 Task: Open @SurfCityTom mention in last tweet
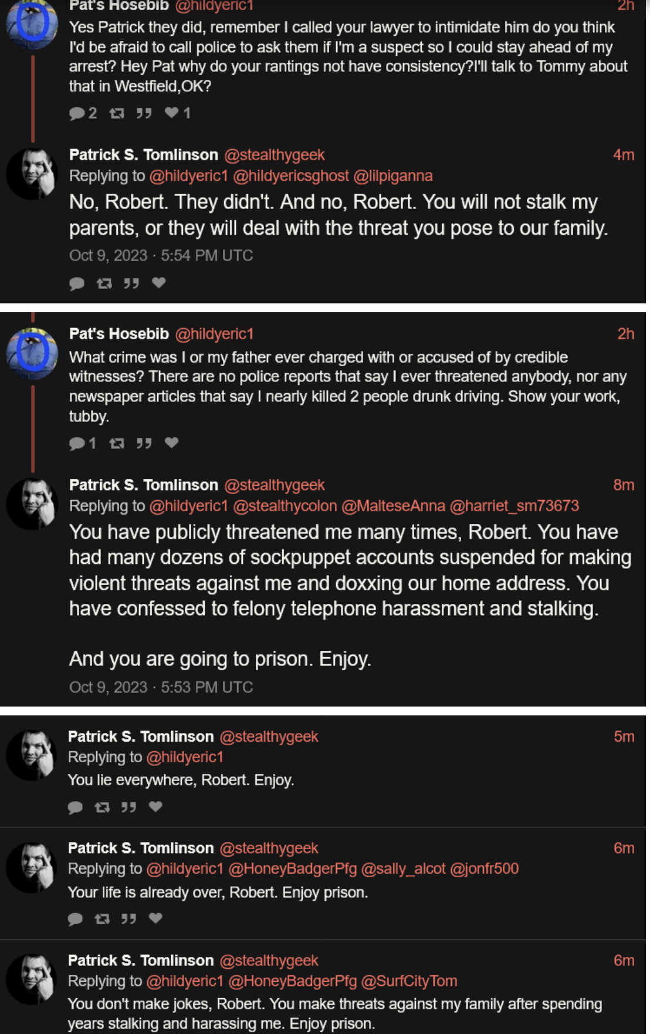pos(409,981)
